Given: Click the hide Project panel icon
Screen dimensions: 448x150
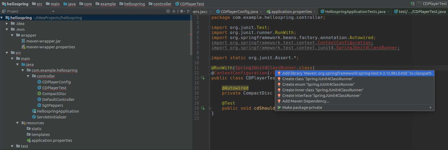Looking at the screenshot, I should (x=189, y=11).
